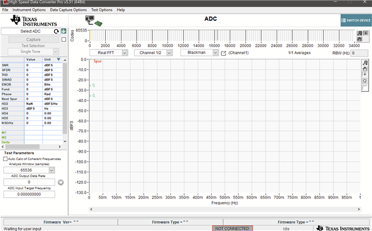Click the vertical scrollbar thumb of results table
This screenshot has width=372, height=231.
click(65, 98)
